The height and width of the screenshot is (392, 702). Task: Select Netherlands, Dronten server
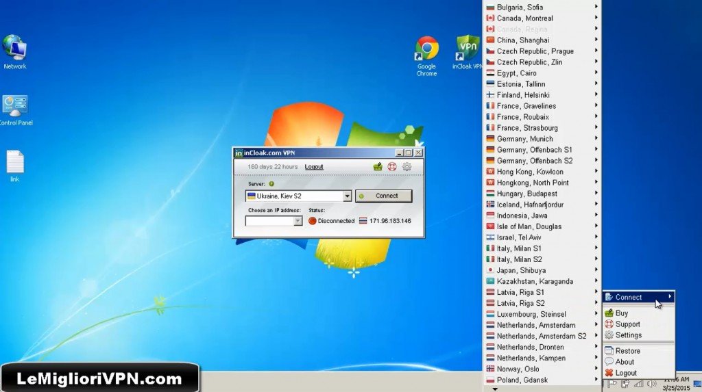point(542,347)
